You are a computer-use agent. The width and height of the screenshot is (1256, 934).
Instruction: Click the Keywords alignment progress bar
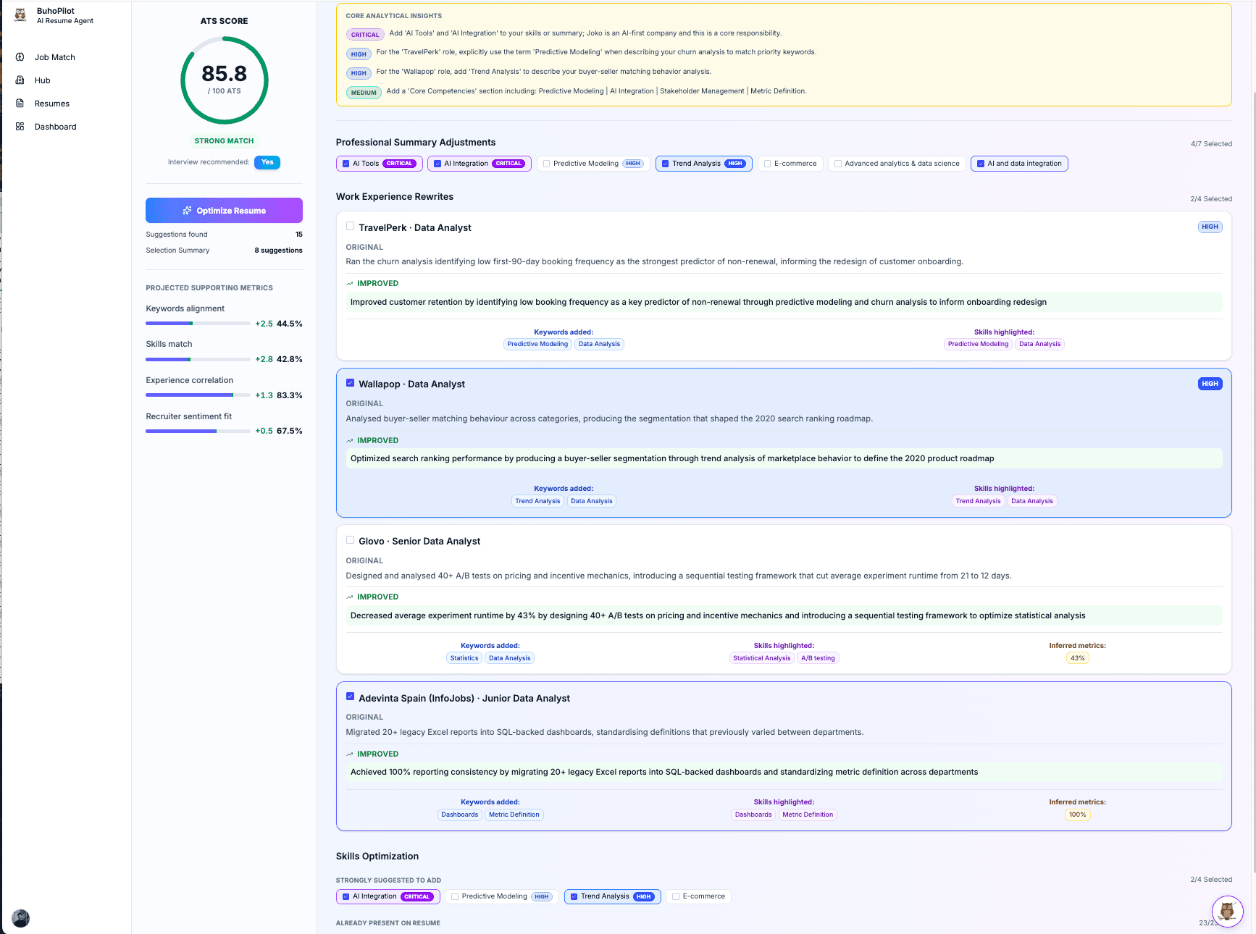[198, 323]
